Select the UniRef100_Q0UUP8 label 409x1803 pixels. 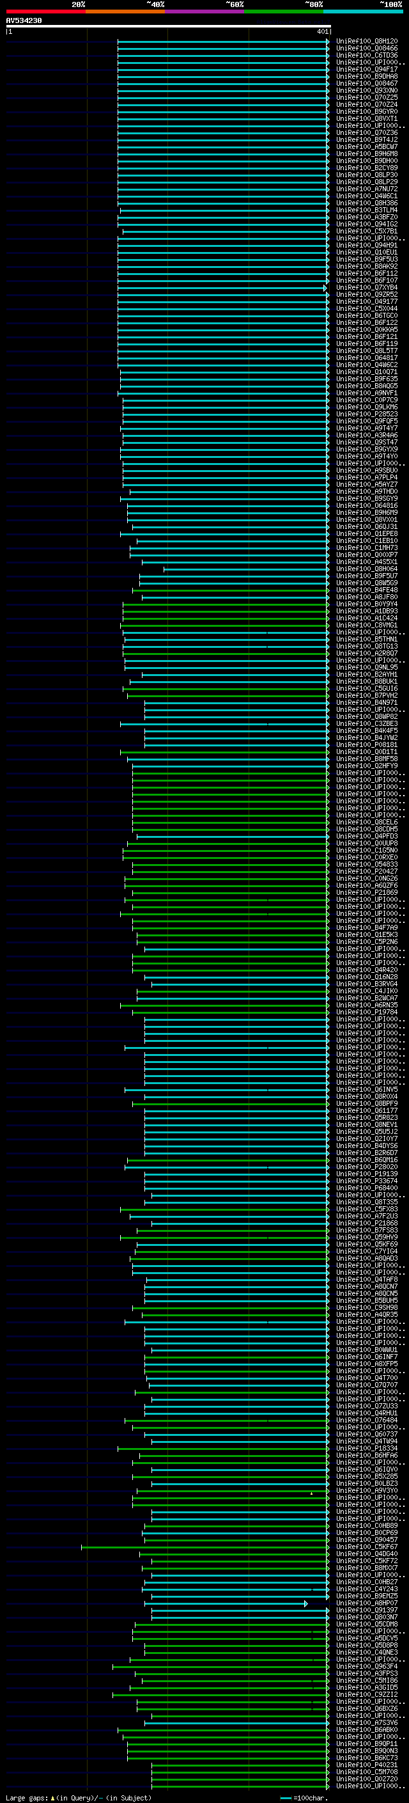[x=366, y=844]
